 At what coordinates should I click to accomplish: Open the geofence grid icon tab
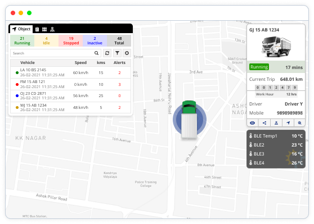click(x=44, y=29)
